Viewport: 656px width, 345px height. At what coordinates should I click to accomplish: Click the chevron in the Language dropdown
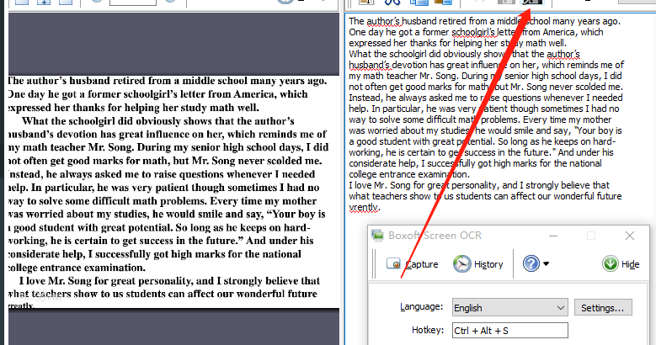point(560,308)
